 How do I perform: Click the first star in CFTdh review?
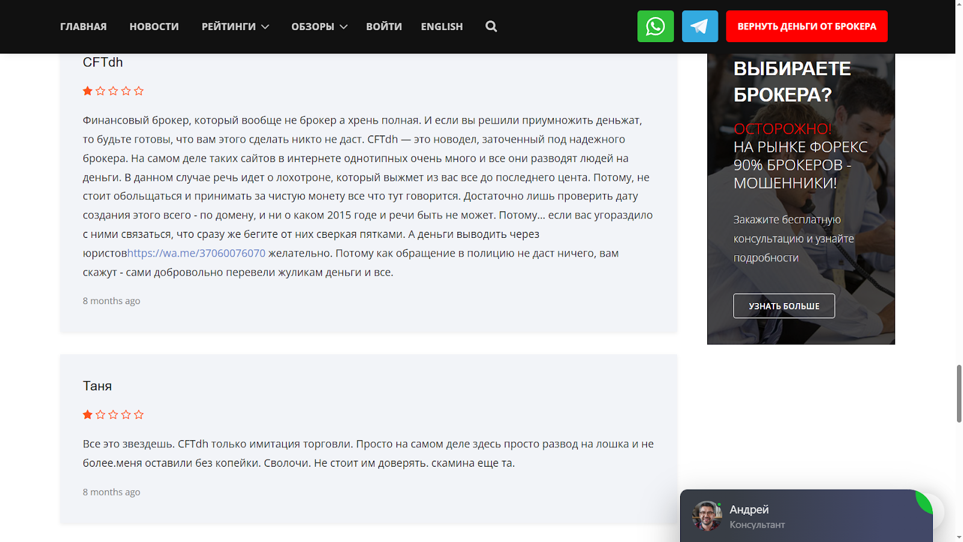(88, 91)
